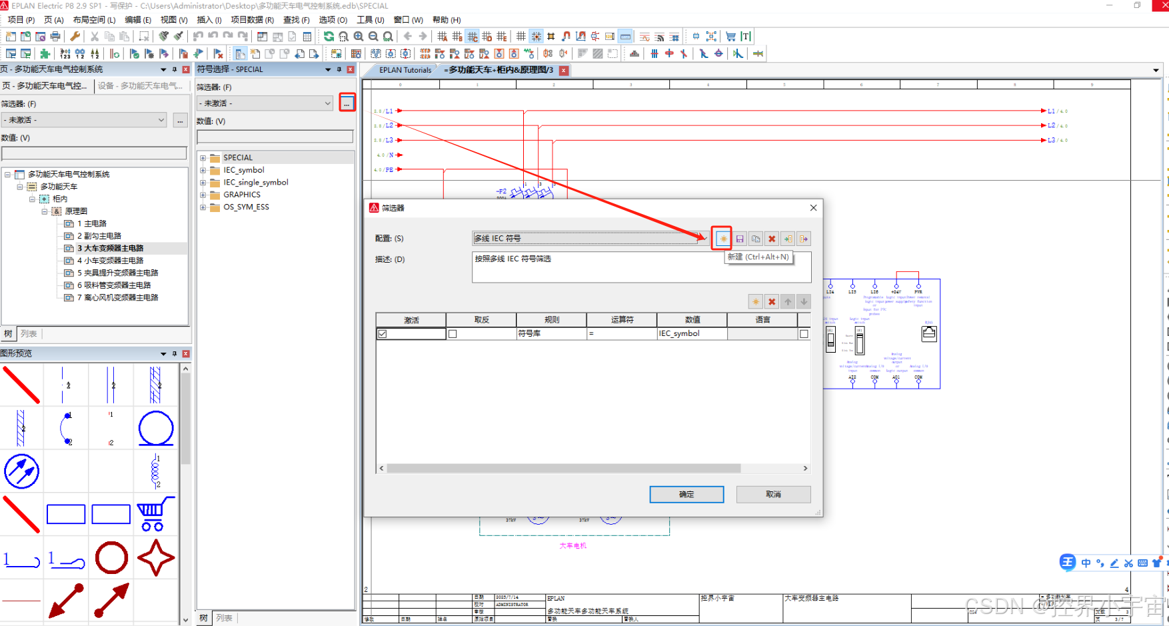1169x626 pixels.
Task: Expand the IEC_symbol library folder
Action: tap(203, 170)
